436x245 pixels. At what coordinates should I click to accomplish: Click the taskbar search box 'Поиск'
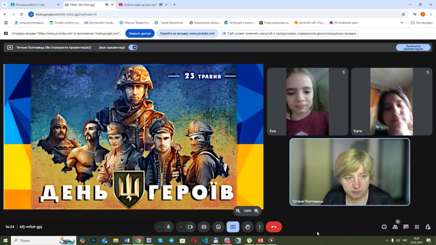[44, 241]
